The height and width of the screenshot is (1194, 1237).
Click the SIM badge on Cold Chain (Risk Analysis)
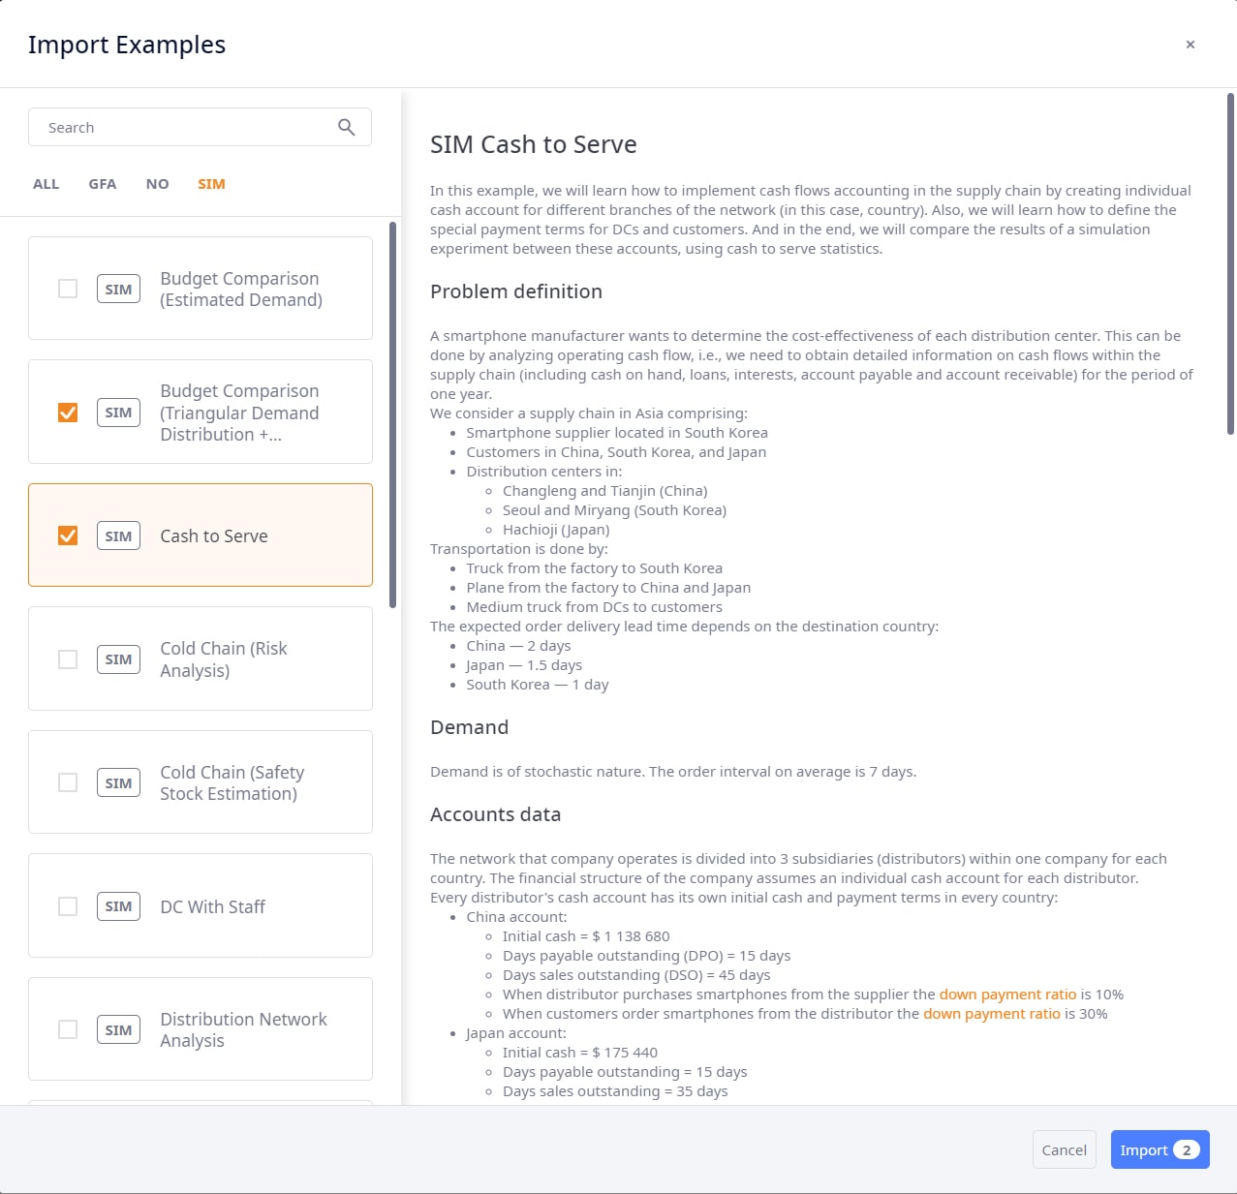pyautogui.click(x=118, y=659)
